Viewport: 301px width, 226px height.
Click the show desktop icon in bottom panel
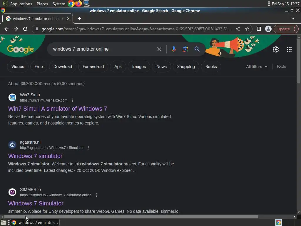[4, 222]
